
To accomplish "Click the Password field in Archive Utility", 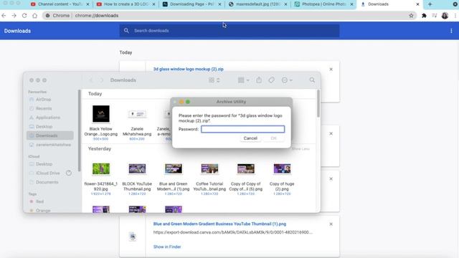I will coord(242,129).
